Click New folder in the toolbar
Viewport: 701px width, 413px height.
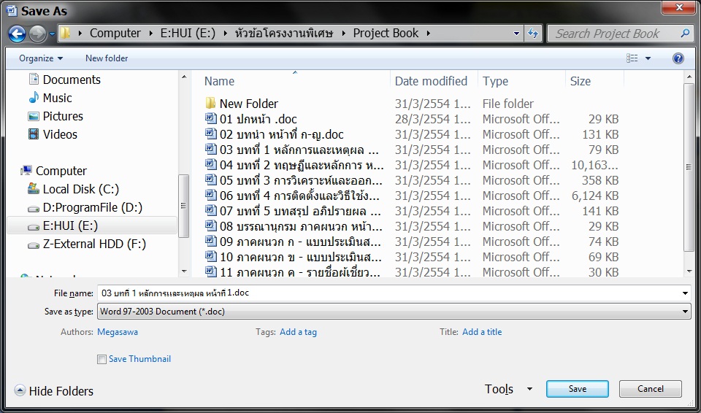click(x=107, y=58)
